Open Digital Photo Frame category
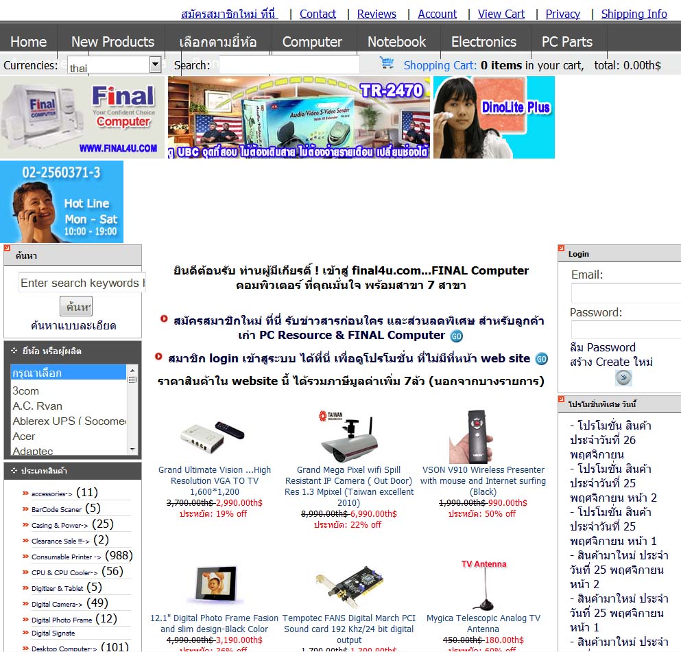This screenshot has height=652, width=681. pos(62,620)
